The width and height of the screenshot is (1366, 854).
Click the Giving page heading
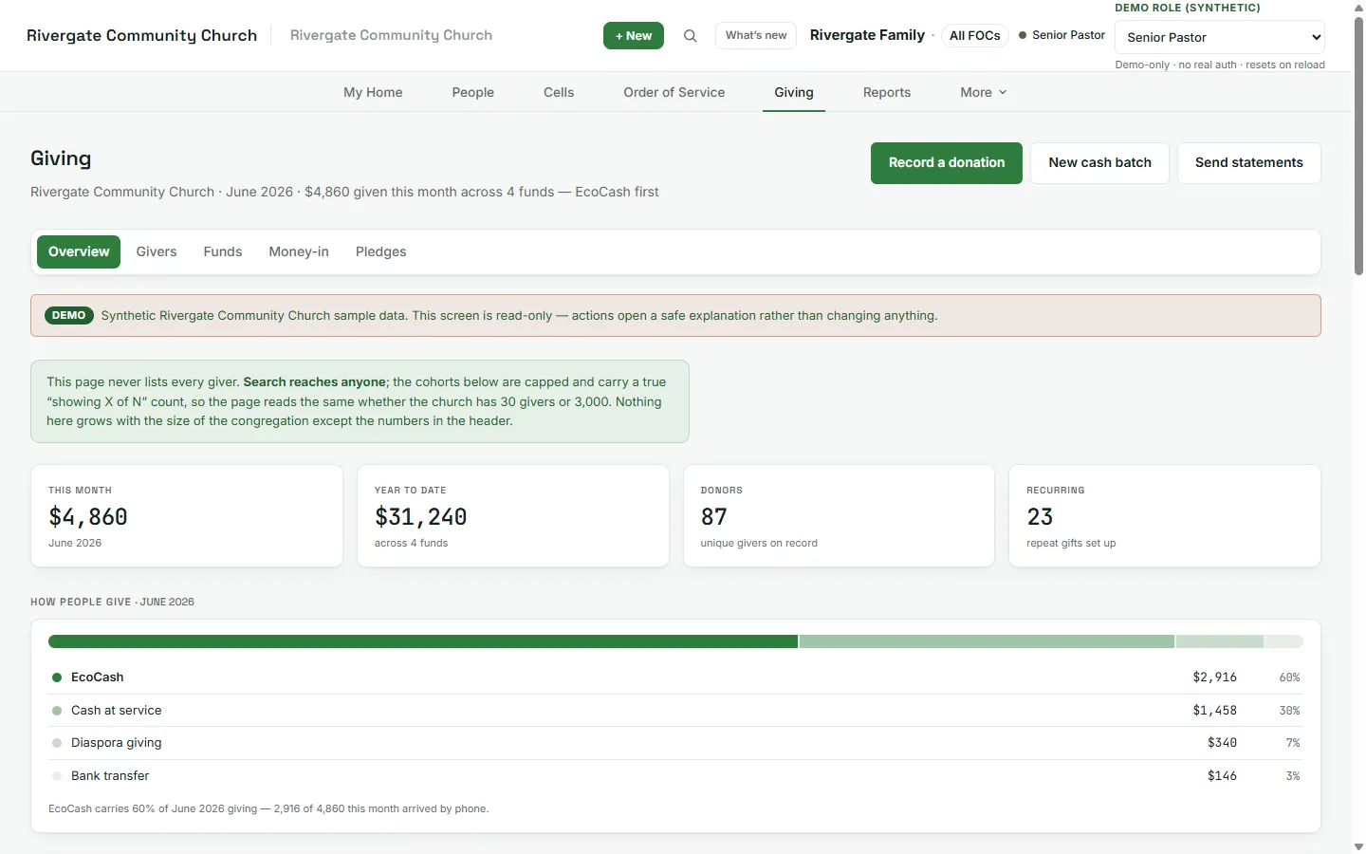point(61,158)
